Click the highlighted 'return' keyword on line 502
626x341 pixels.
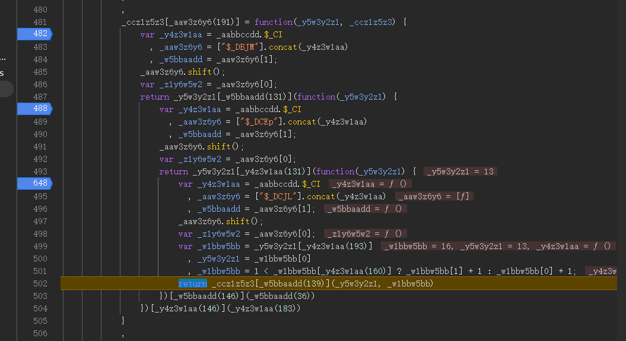(x=192, y=283)
